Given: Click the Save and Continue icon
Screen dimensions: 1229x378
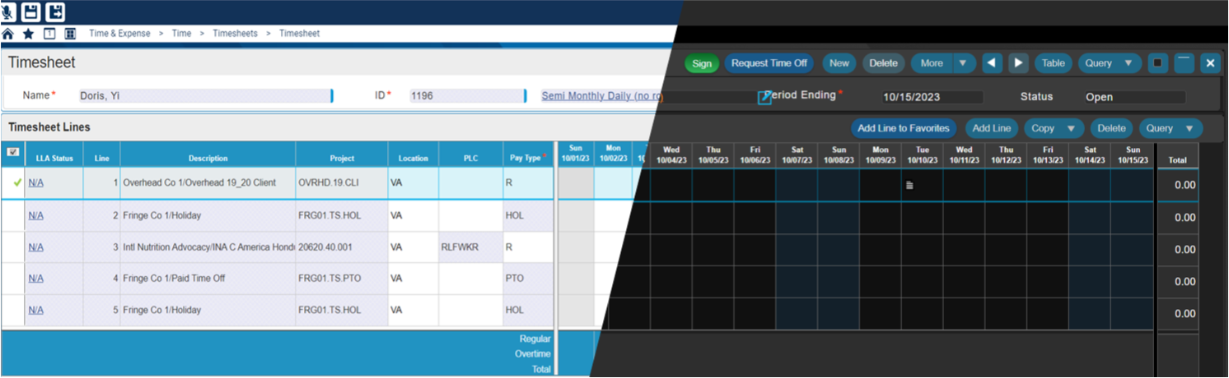Looking at the screenshot, I should pos(54,12).
